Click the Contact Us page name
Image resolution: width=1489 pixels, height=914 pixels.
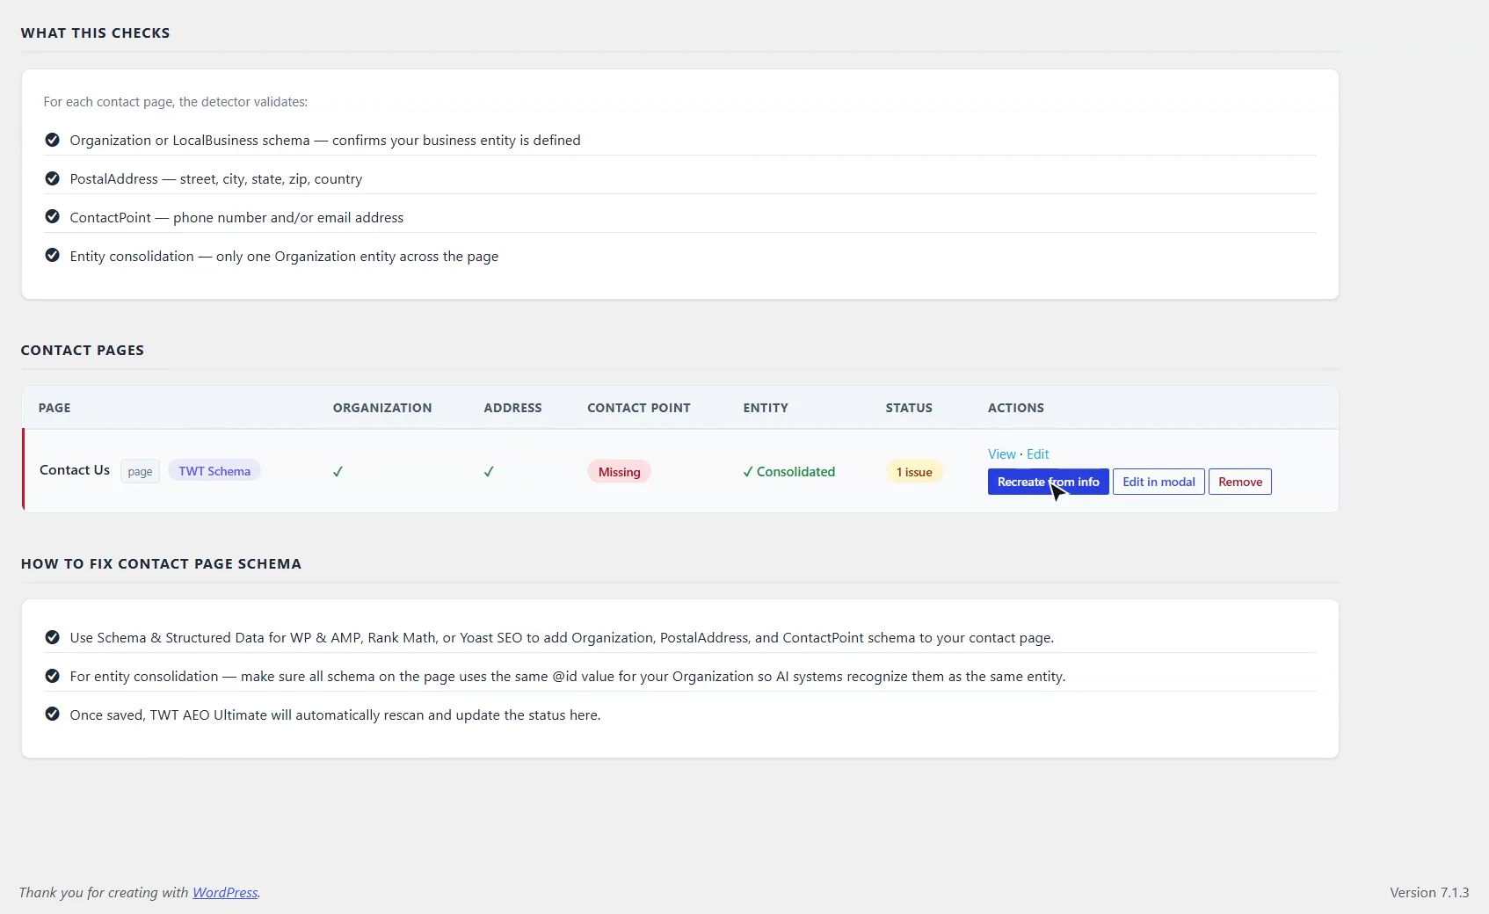click(75, 470)
